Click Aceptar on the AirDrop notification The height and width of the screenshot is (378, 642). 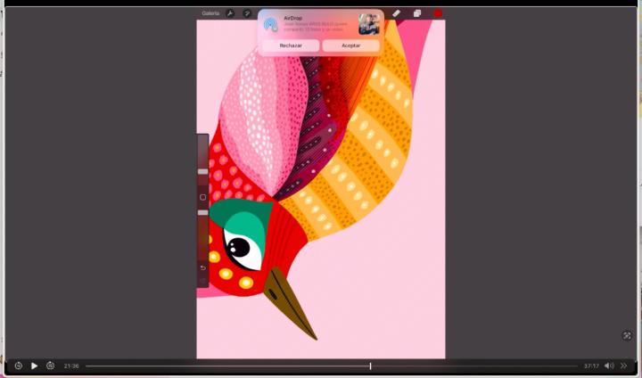click(350, 45)
